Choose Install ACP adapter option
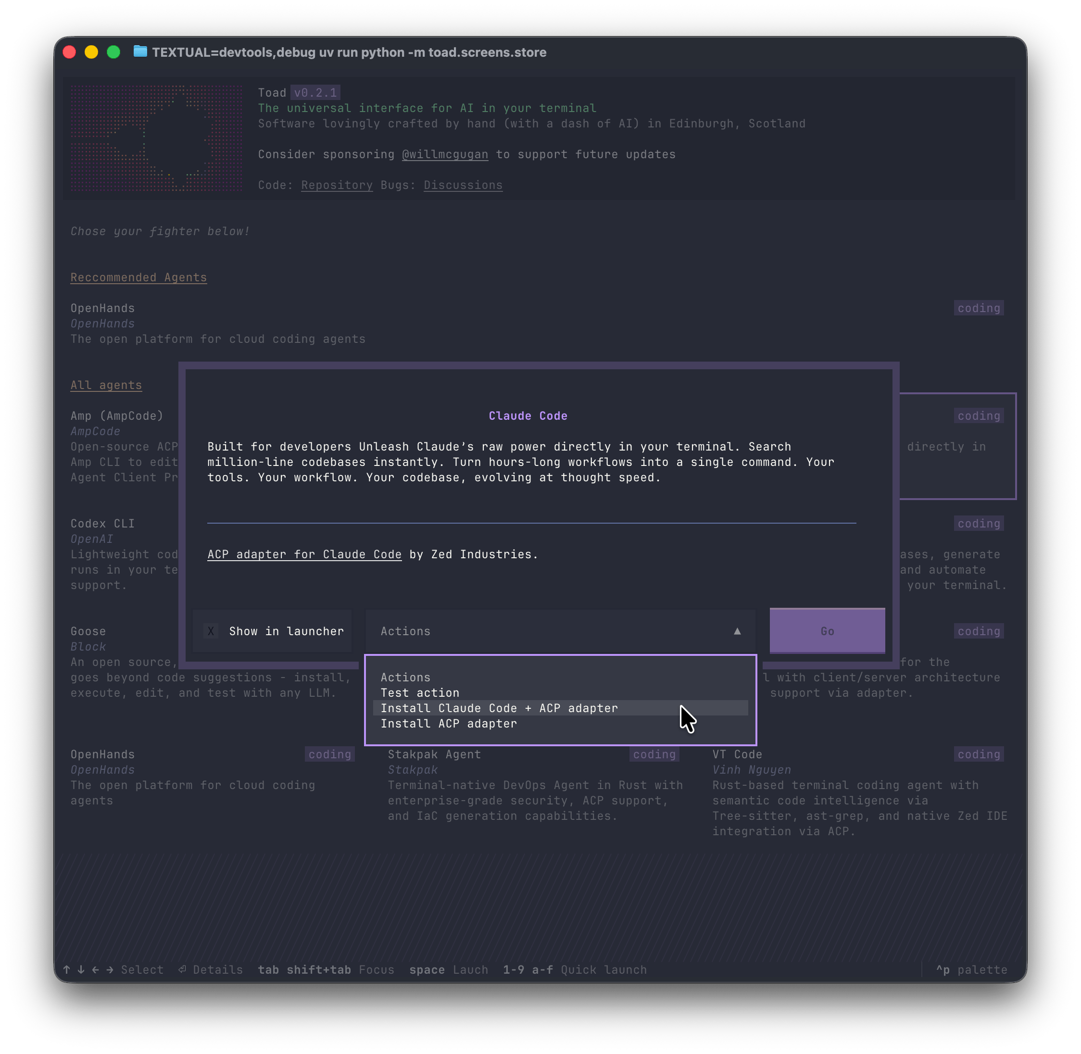The width and height of the screenshot is (1081, 1054). click(448, 724)
